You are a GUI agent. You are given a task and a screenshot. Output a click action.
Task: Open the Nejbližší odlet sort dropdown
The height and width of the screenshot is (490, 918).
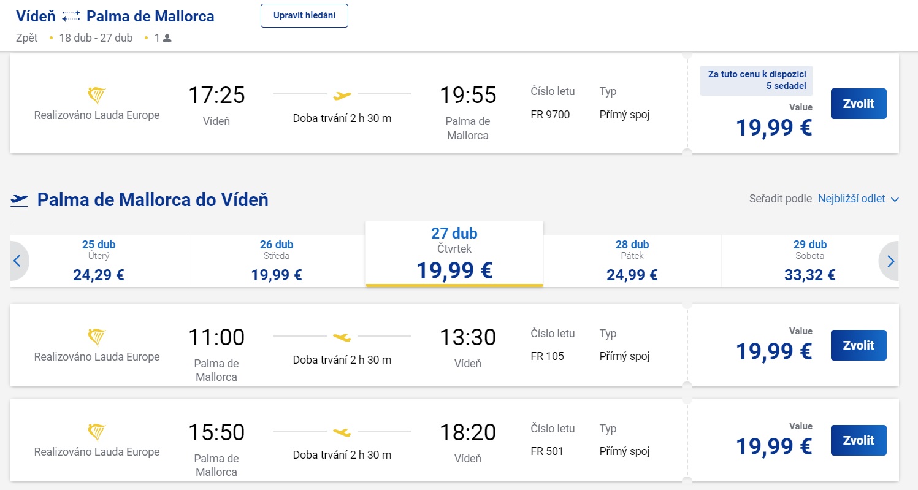[859, 199]
